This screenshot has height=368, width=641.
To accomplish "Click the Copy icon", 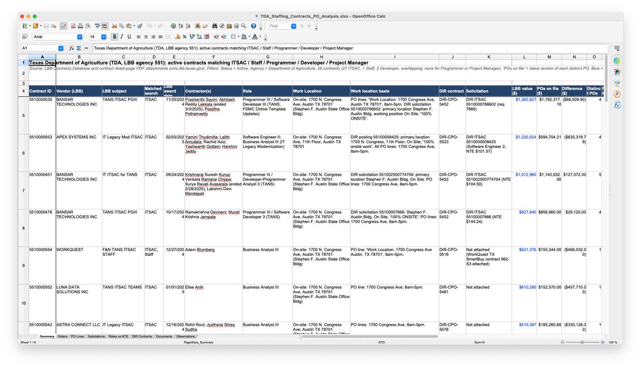I will point(121,26).
